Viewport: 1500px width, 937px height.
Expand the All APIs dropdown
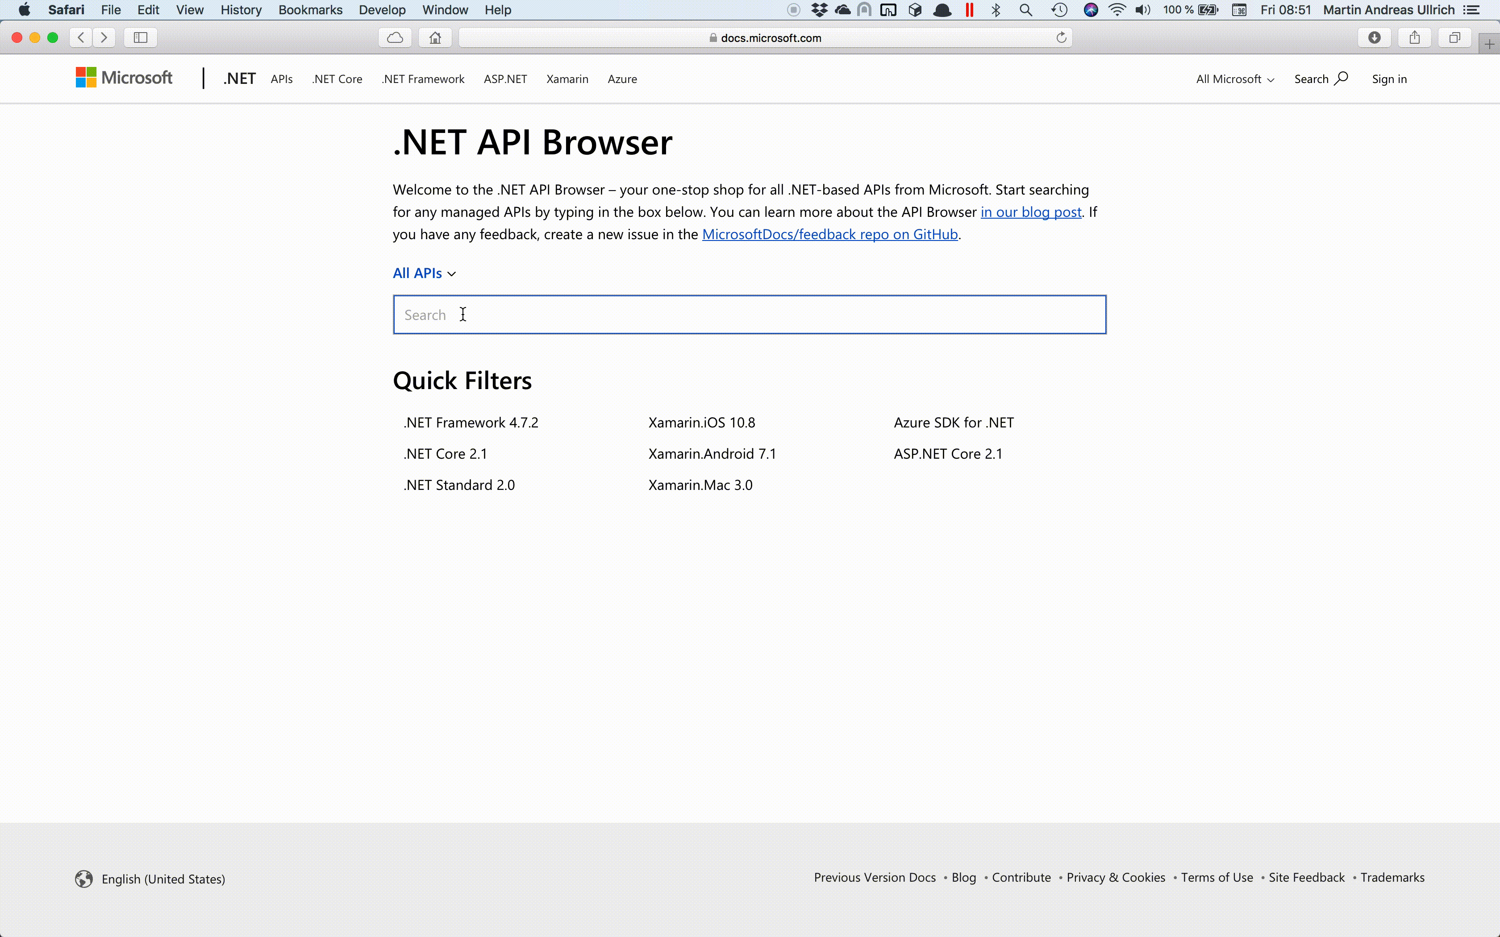tap(425, 273)
